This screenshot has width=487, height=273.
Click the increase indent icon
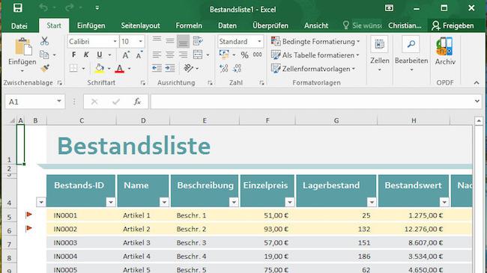coord(170,68)
